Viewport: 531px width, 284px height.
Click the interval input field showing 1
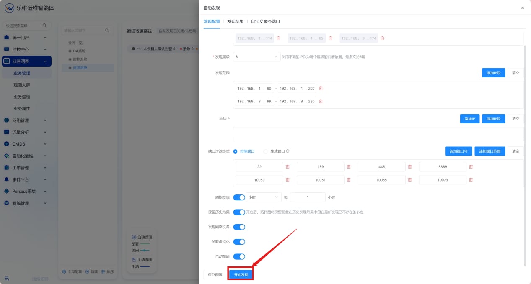coord(308,197)
